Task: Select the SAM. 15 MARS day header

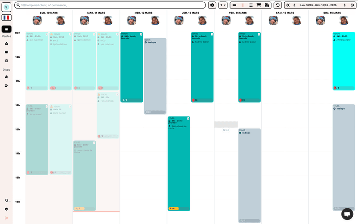Action: [285, 13]
